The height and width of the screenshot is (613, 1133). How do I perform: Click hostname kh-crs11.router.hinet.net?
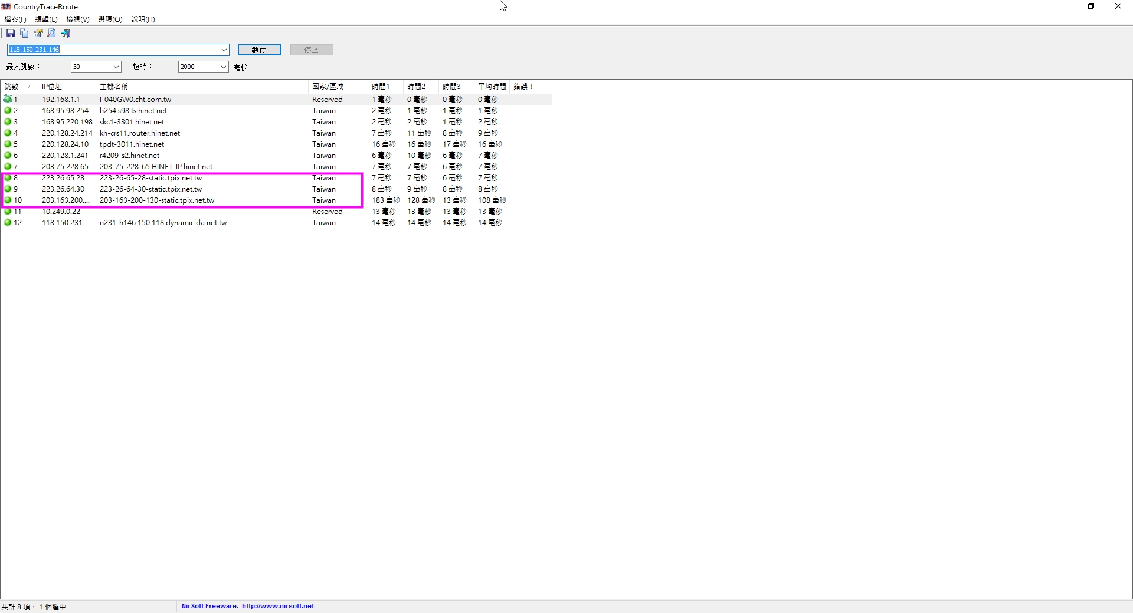click(x=140, y=133)
